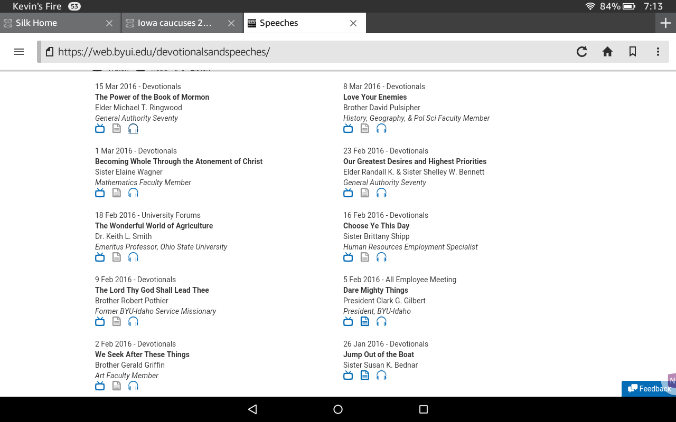Listen to Dare Mighty Things audio
The width and height of the screenshot is (676, 422).
381,322
